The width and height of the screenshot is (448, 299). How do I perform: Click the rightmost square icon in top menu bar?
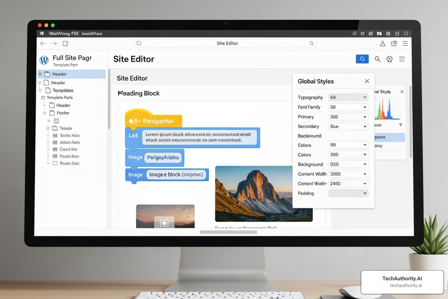(406, 34)
